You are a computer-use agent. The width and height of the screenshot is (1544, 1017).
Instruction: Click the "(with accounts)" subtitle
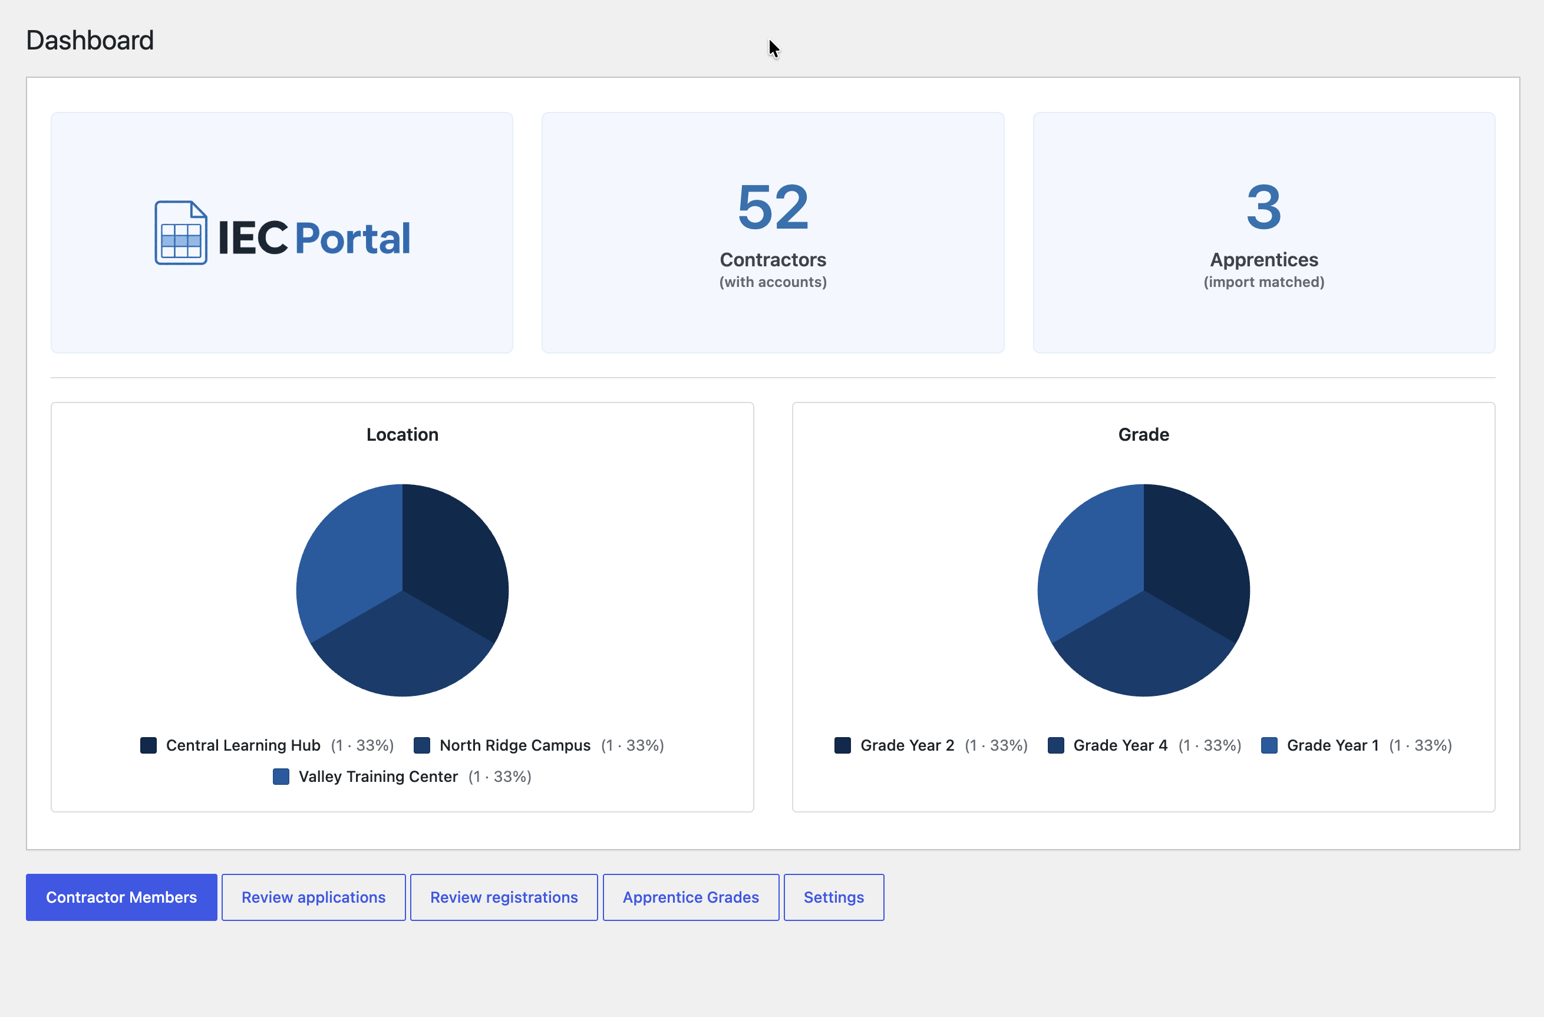[x=773, y=282]
